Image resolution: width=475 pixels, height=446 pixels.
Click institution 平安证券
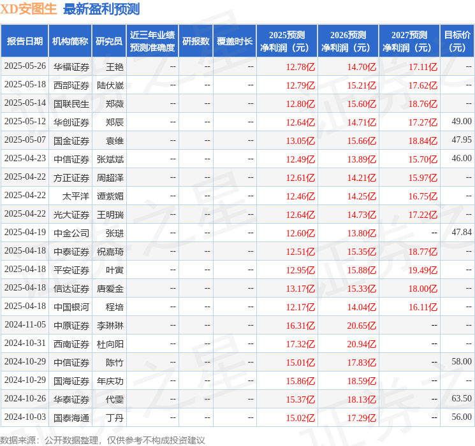71,270
